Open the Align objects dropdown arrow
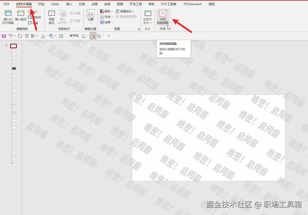Screen dimensions: 308x215 point(37,36)
